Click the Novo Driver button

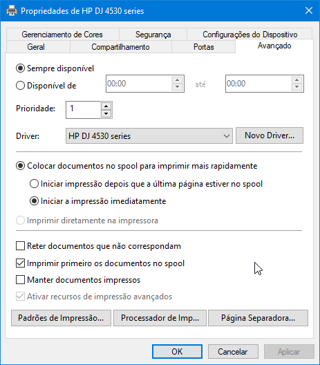[x=270, y=135]
